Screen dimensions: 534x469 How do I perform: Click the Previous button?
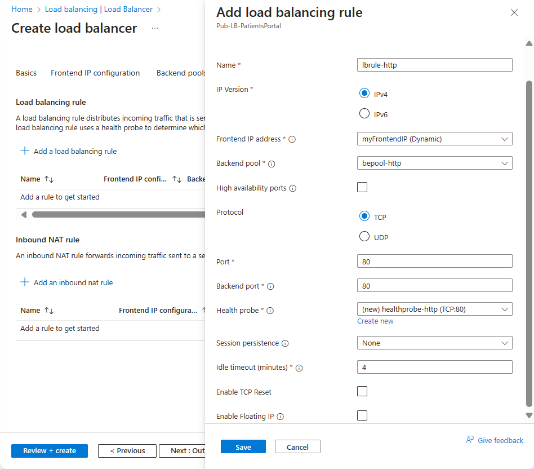pos(127,450)
